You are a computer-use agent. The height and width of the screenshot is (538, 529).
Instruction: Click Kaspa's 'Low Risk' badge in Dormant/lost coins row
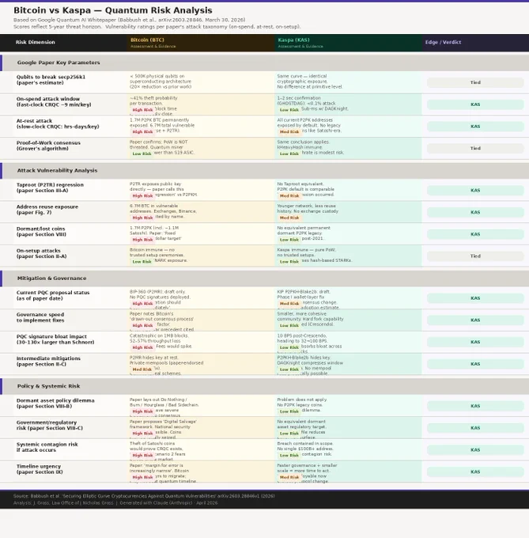point(289,240)
